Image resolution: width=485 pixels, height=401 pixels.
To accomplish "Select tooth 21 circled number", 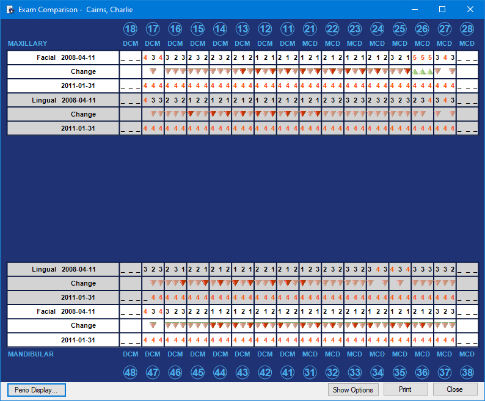I will (310, 29).
